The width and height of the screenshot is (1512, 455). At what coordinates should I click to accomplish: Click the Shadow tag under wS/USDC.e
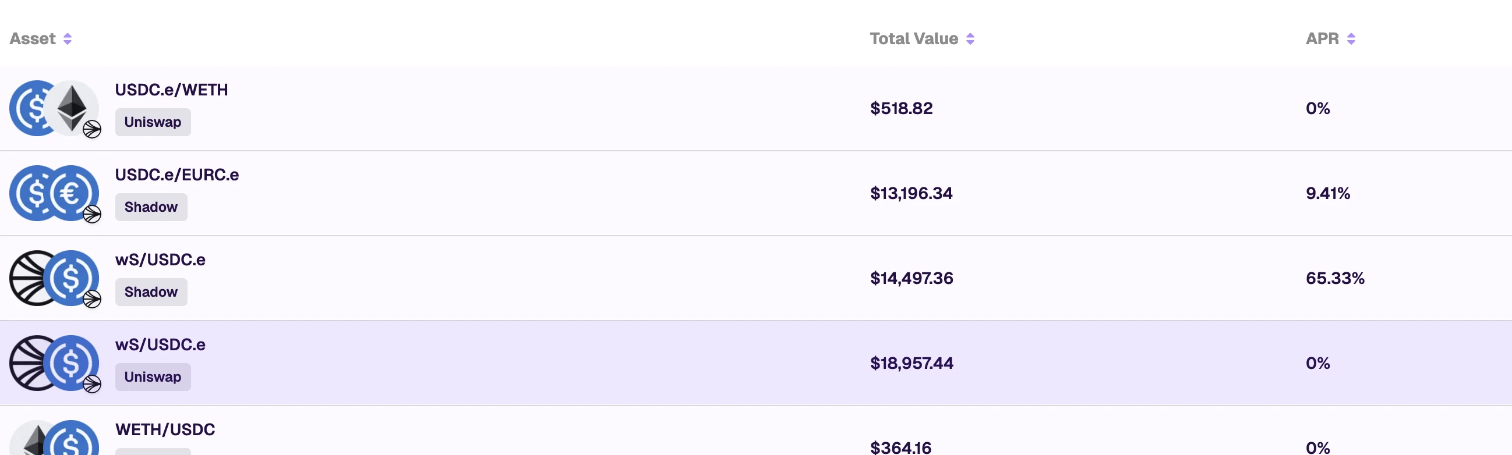click(151, 292)
